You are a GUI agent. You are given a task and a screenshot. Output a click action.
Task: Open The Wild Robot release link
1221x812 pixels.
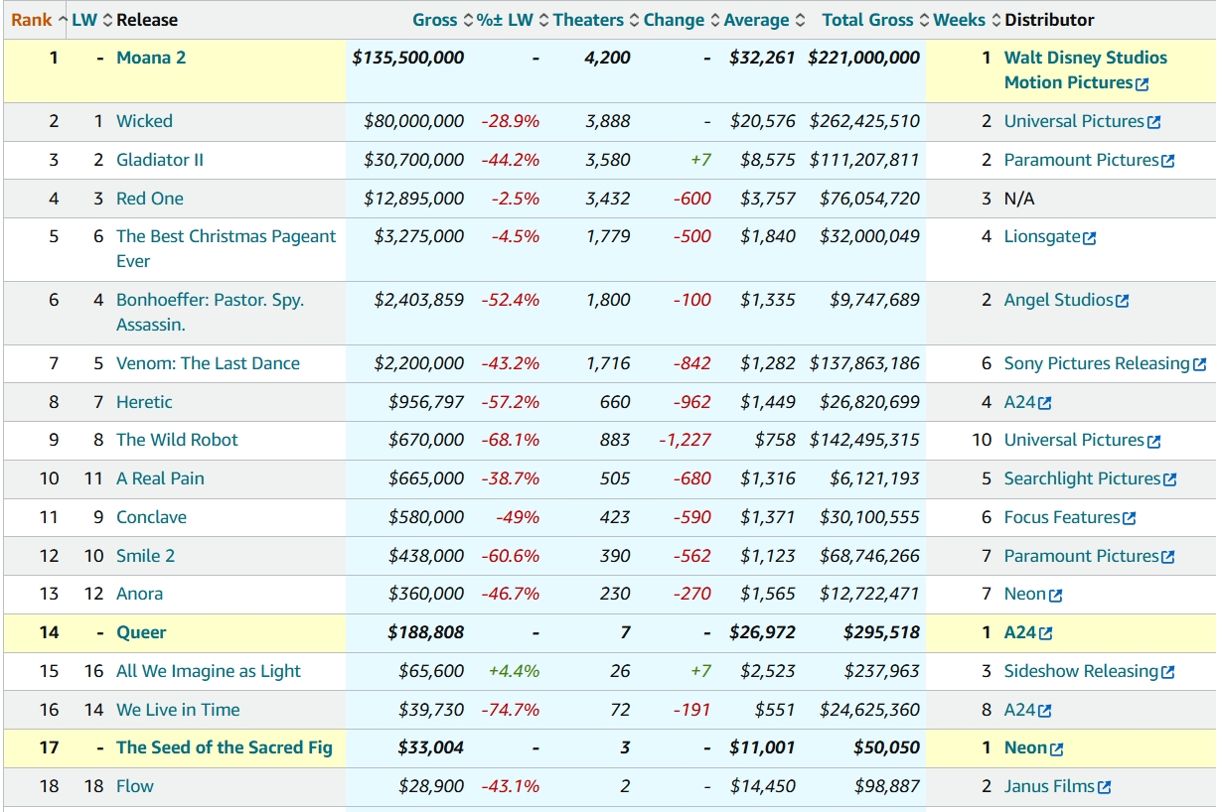point(177,440)
